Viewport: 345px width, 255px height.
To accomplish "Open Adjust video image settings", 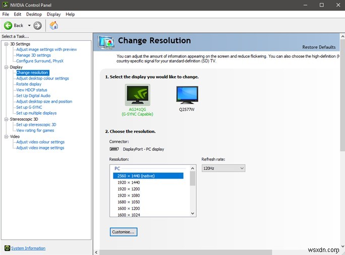I will click(x=40, y=148).
